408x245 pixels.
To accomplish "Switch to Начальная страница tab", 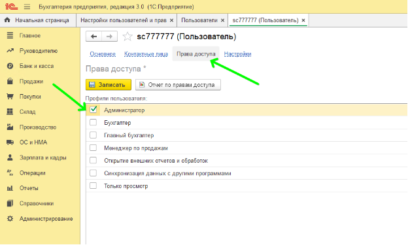I will point(38,20).
